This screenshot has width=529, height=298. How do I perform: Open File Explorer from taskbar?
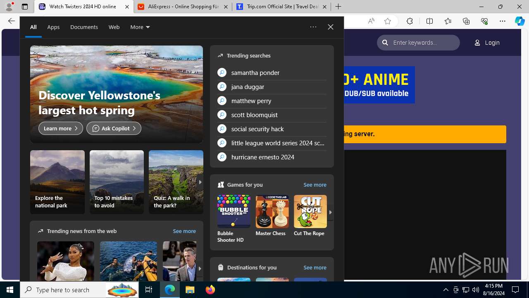(x=190, y=290)
